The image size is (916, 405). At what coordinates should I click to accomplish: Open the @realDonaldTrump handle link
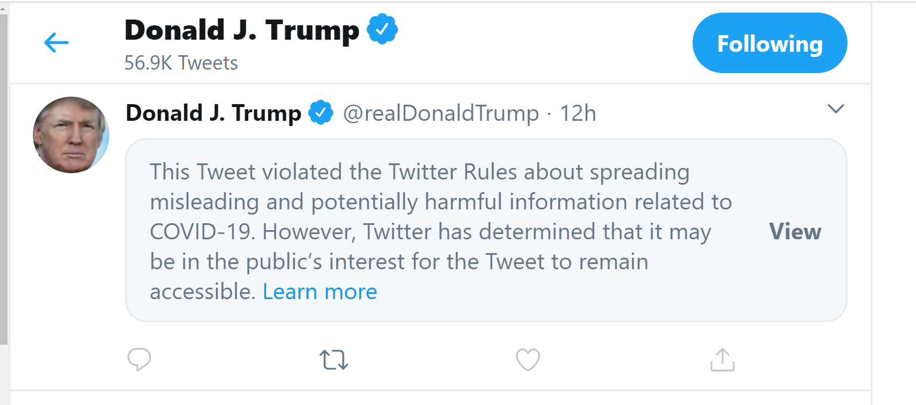coord(440,113)
